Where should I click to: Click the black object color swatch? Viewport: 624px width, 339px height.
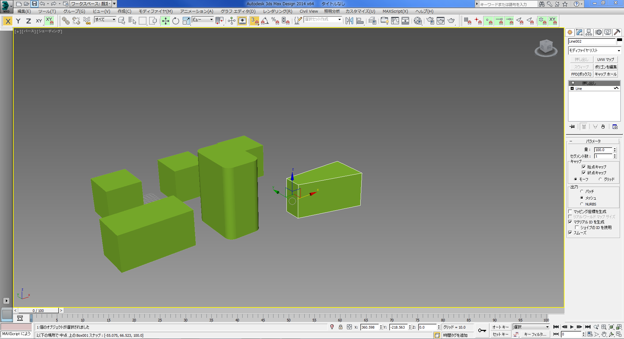click(619, 40)
